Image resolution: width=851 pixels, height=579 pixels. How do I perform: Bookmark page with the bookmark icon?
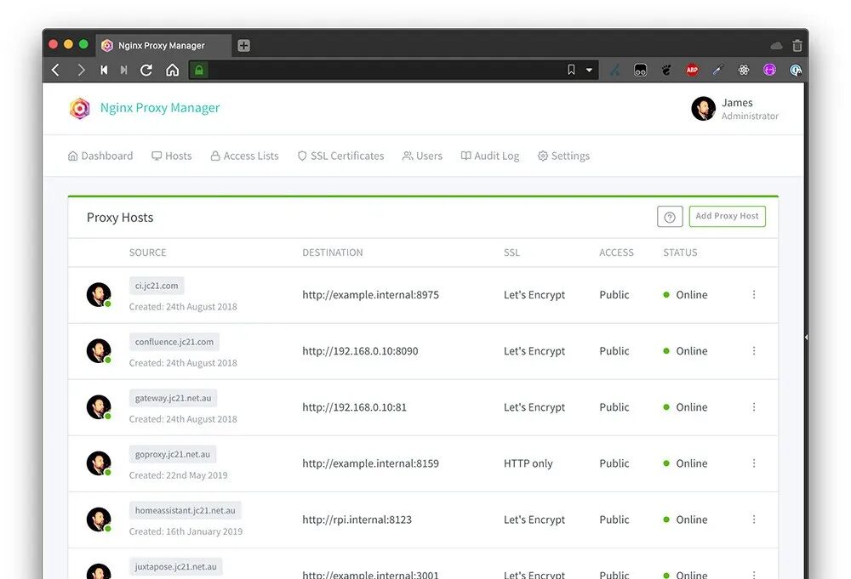(571, 70)
